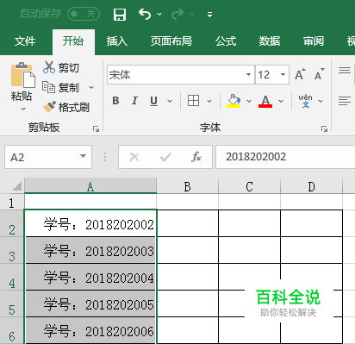Viewport: 355px width, 344px height.
Task: Open the 文件 (File) tab
Action: pos(25,41)
